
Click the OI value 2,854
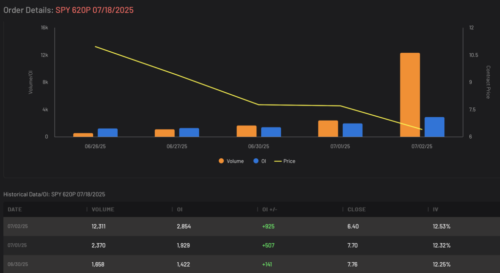[184, 227]
